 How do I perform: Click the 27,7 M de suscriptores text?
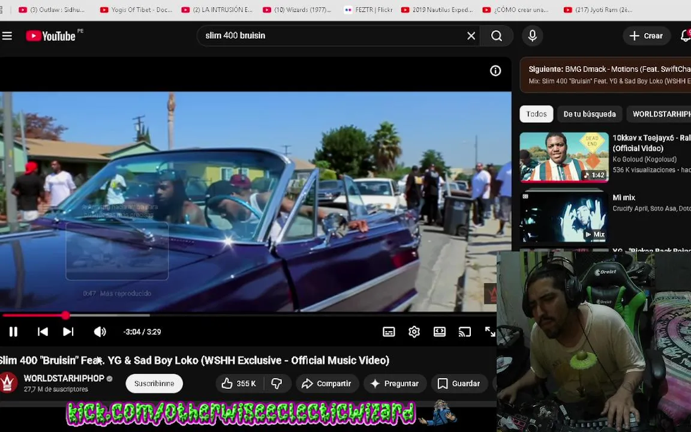click(x=56, y=389)
